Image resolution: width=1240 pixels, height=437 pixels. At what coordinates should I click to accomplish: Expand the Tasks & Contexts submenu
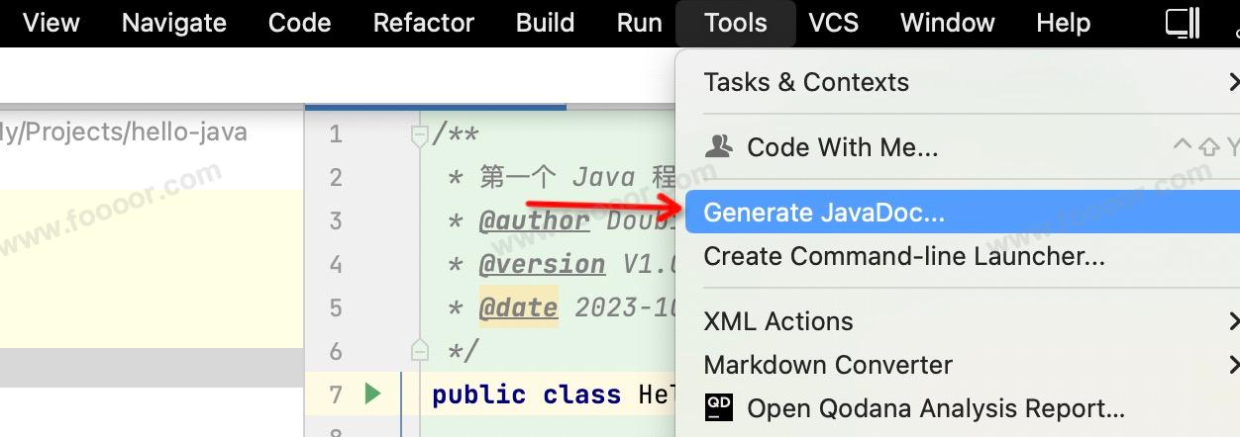[1232, 82]
